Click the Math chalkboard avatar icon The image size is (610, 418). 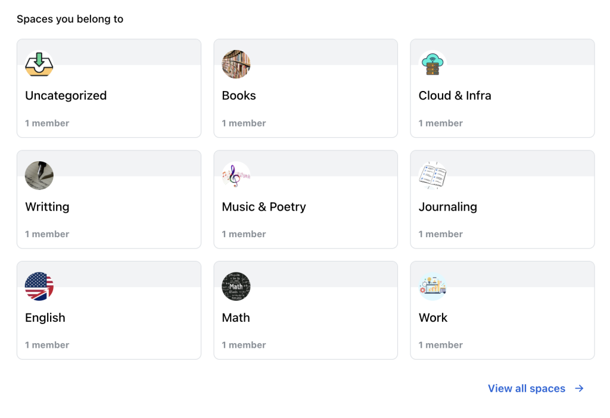tap(236, 287)
